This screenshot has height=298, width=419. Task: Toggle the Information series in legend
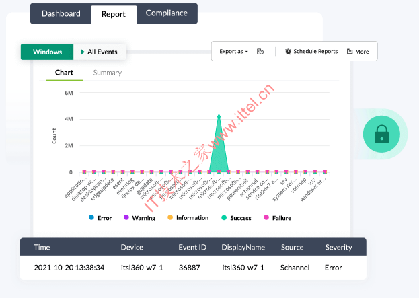coord(170,218)
